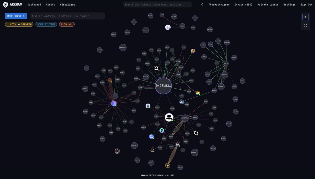Click the Arkham logo icon
Screen dimensions: 315x179
pyautogui.click(x=6, y=4)
